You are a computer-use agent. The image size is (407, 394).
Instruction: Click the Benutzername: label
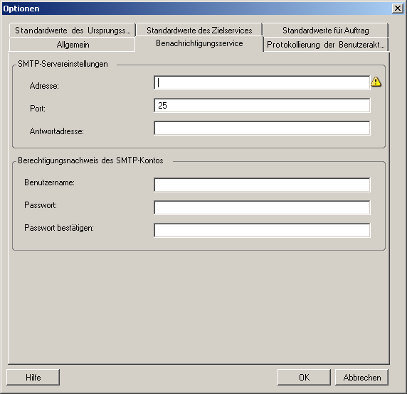point(49,182)
